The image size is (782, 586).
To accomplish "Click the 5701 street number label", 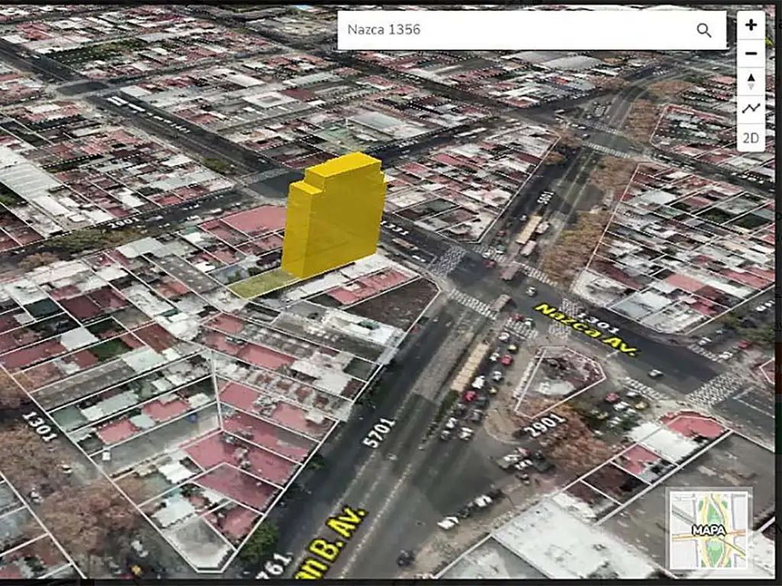I will [x=380, y=432].
